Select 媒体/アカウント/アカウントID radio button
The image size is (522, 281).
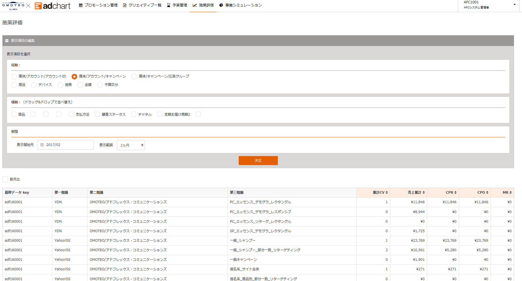pyautogui.click(x=14, y=77)
